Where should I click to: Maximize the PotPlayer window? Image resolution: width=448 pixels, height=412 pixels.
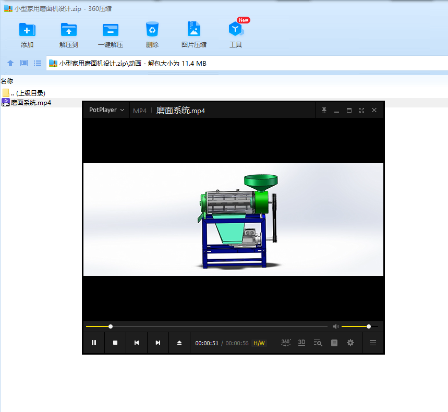pyautogui.click(x=349, y=110)
